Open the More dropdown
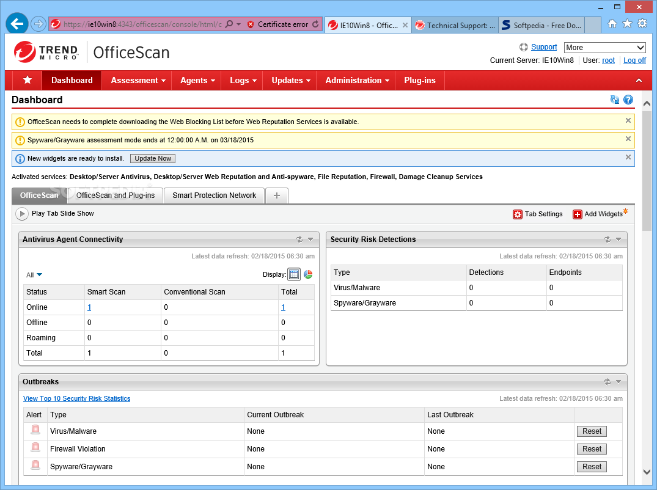Image resolution: width=657 pixels, height=490 pixels. (x=604, y=47)
